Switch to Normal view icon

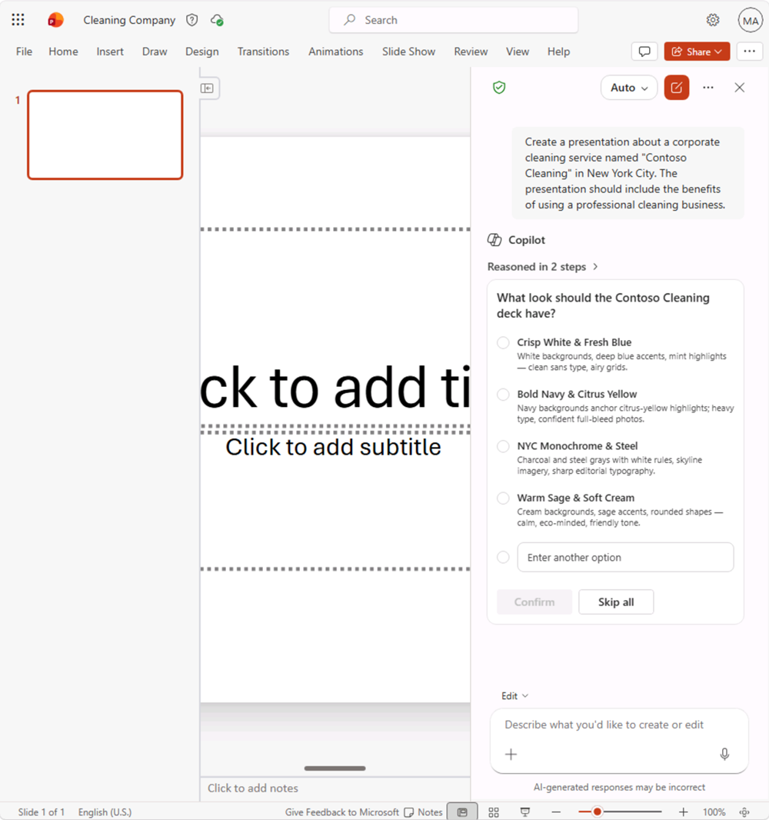coord(462,812)
